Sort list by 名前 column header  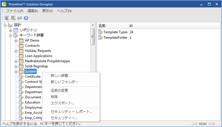113,26
